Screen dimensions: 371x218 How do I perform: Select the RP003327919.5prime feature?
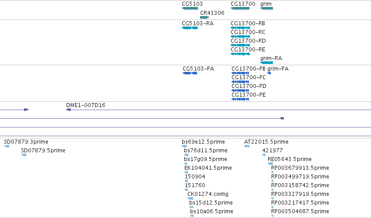pyautogui.click(x=272, y=198)
